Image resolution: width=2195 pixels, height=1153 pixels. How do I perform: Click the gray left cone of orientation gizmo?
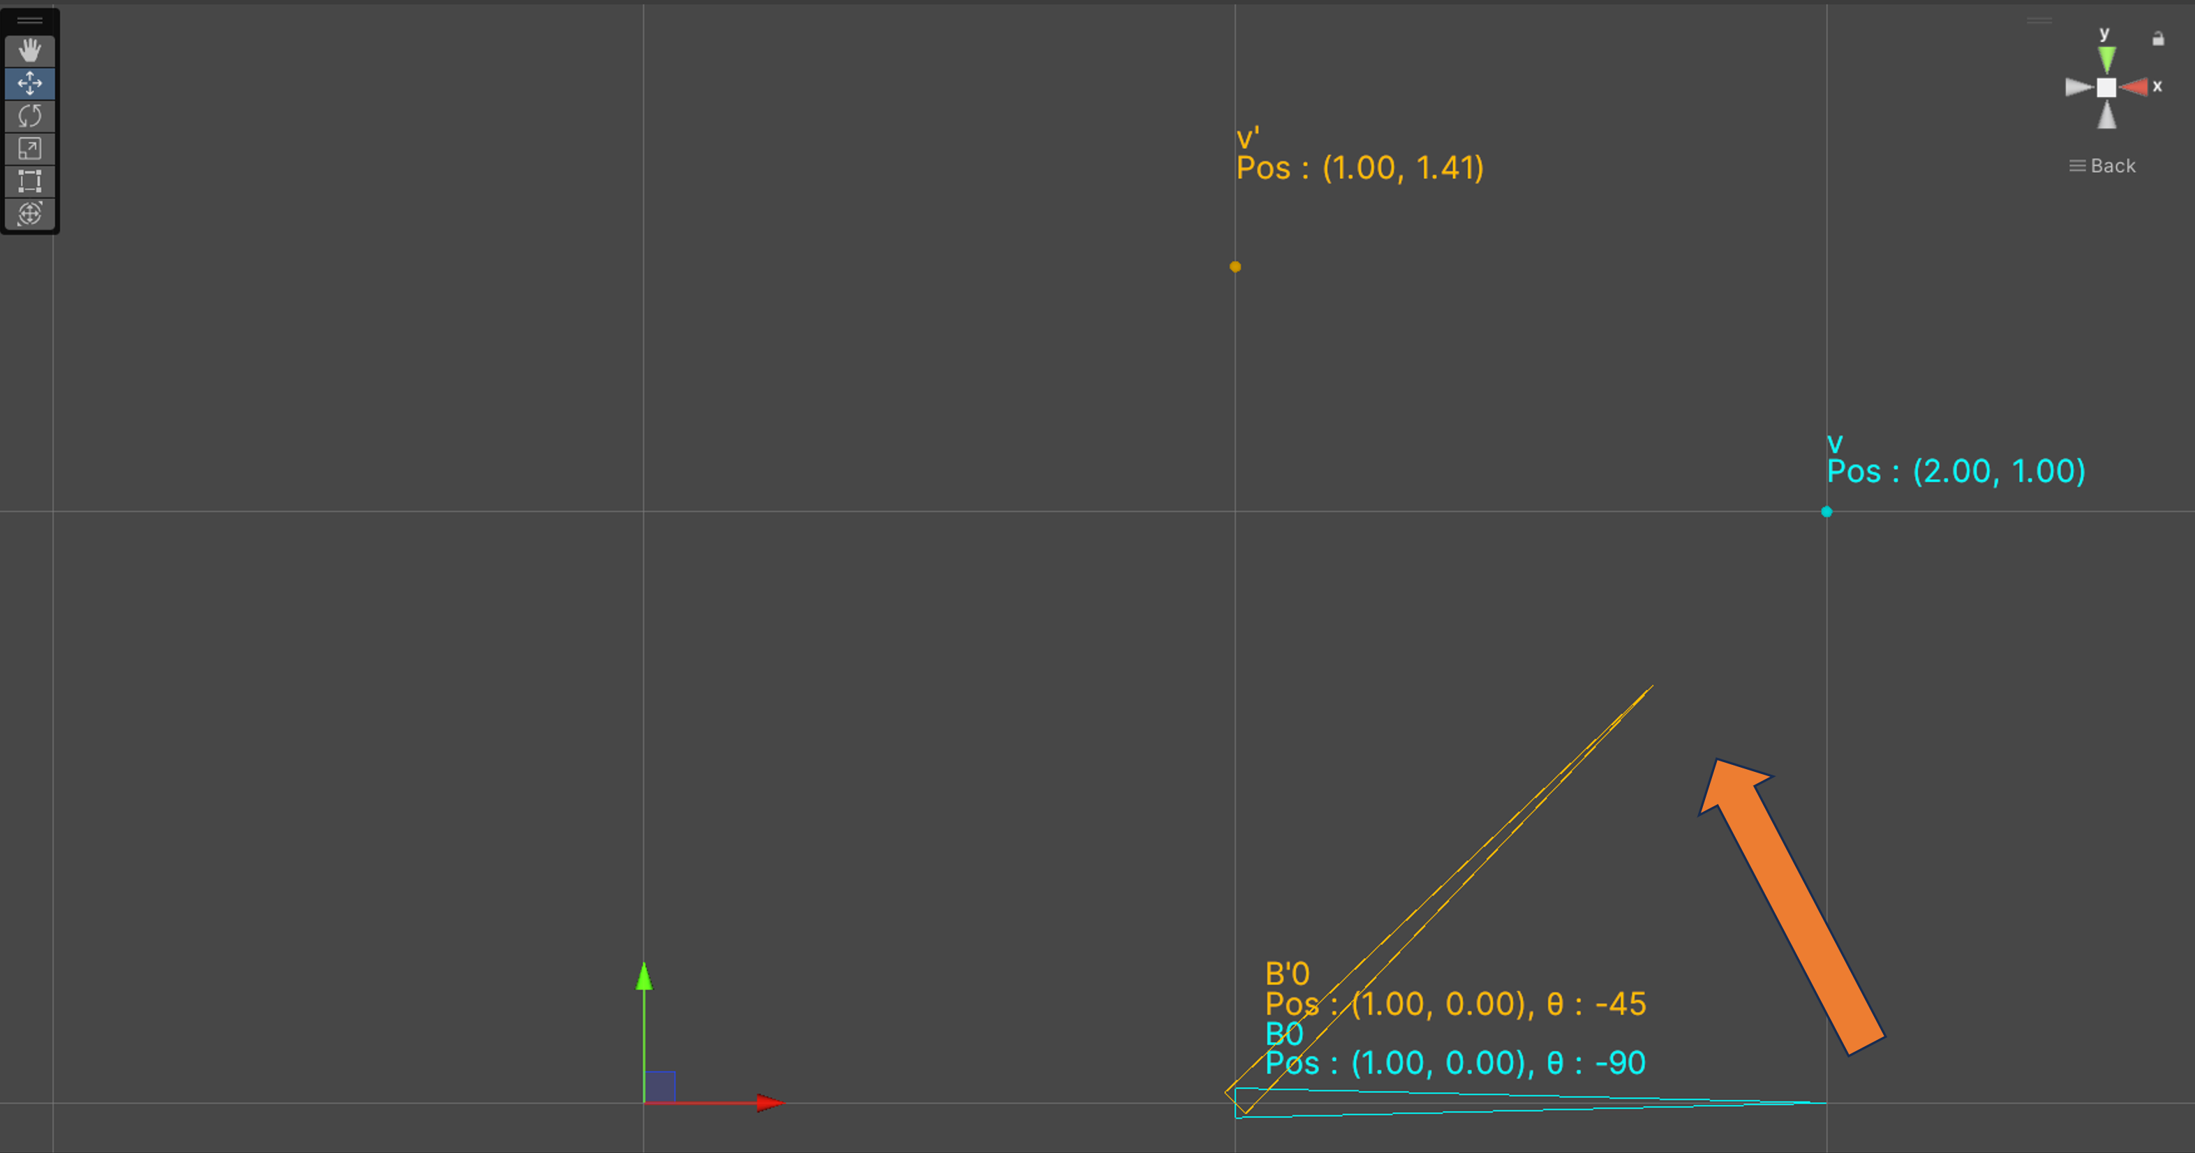pos(2079,87)
